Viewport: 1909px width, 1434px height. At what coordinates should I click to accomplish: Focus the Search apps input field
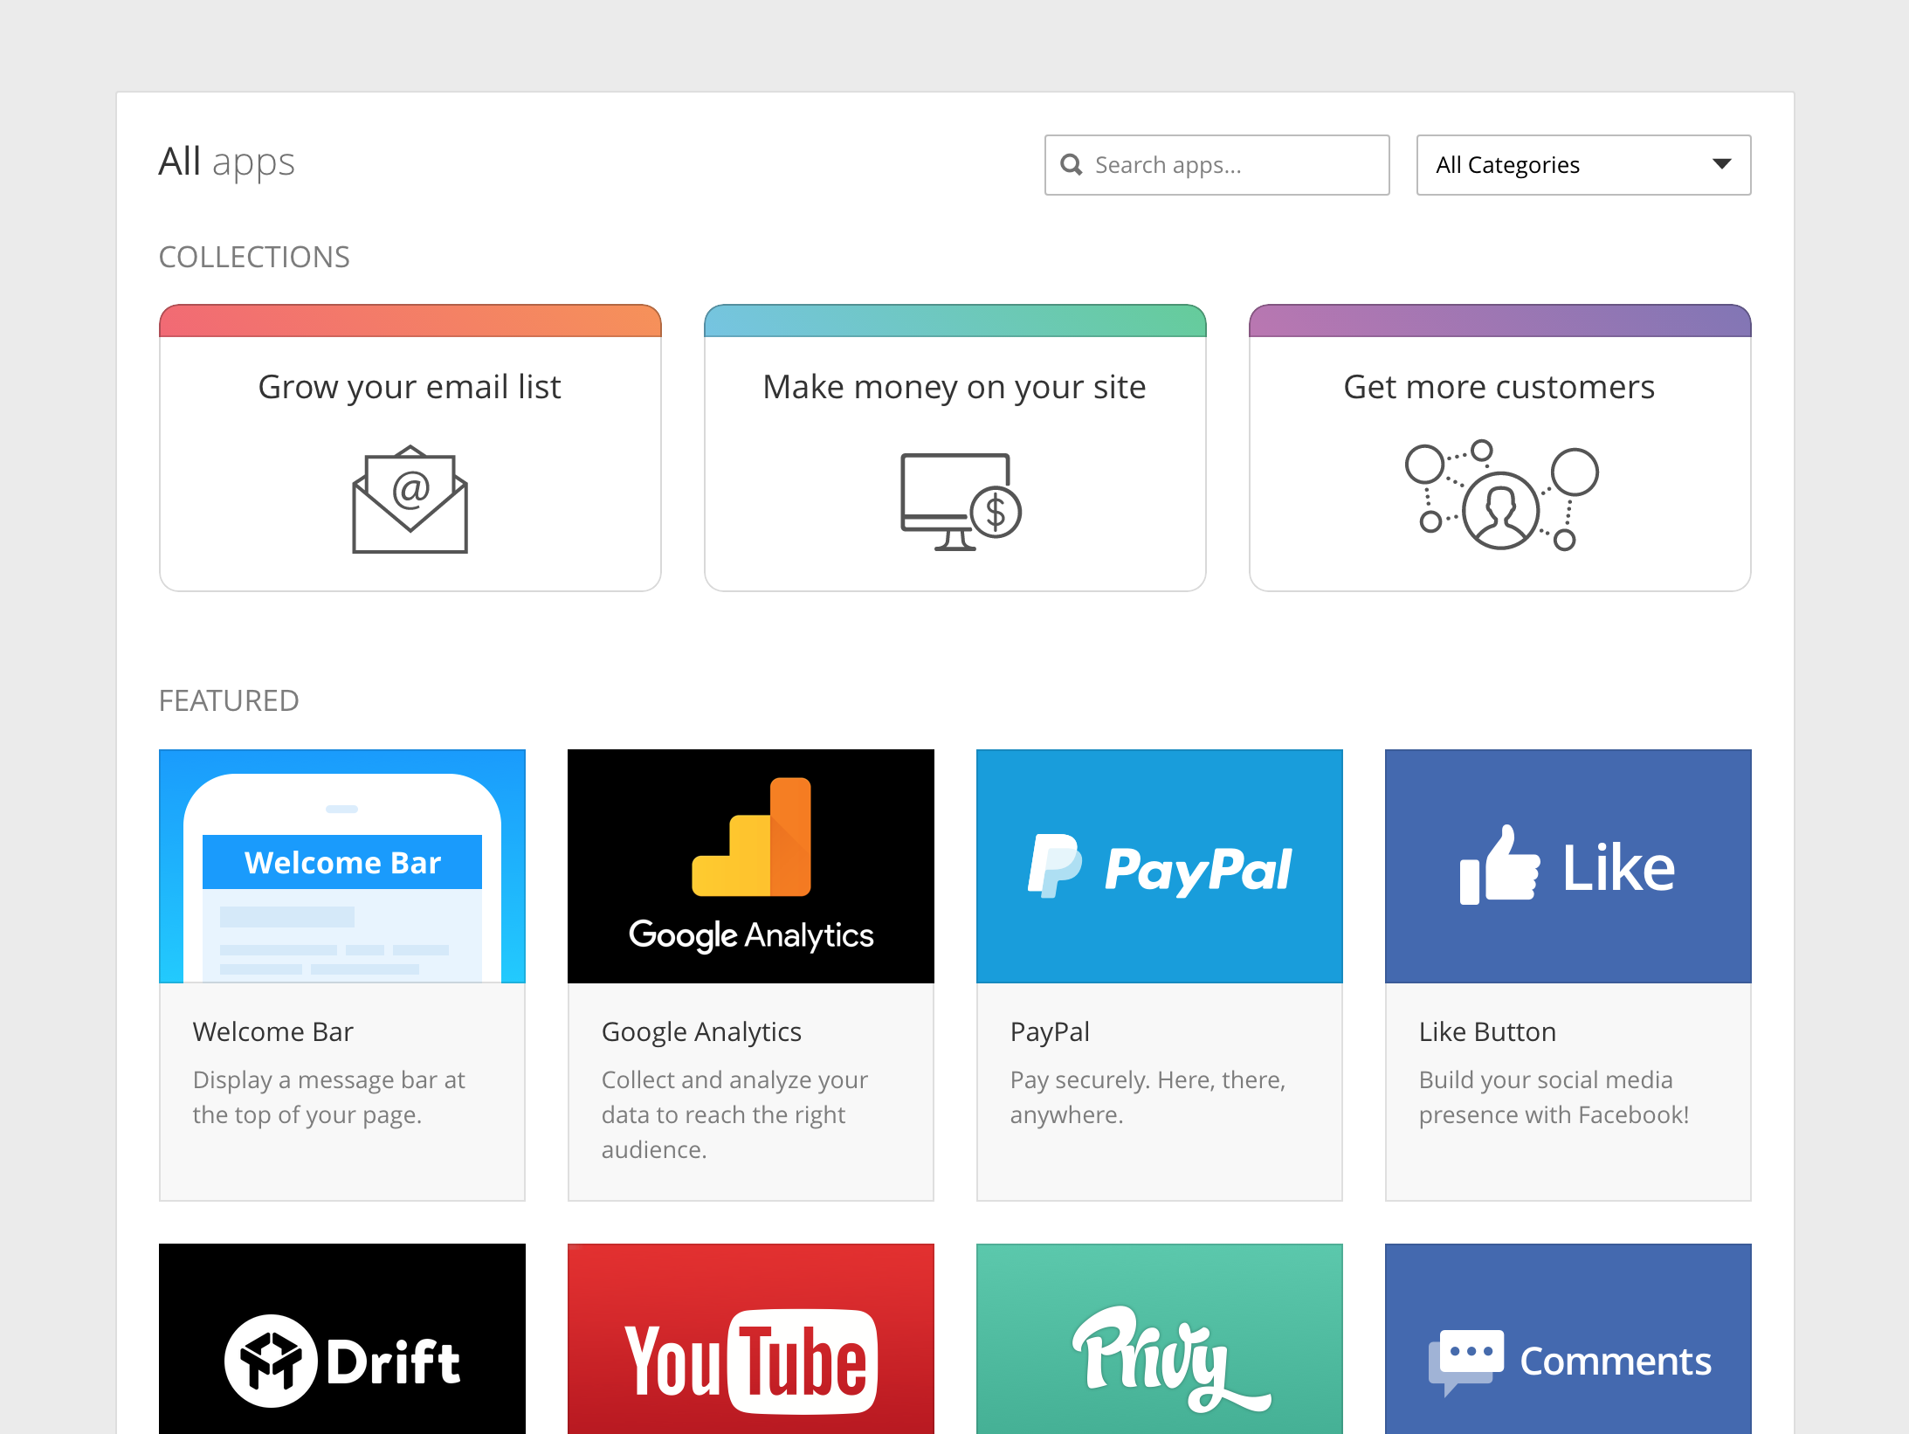click(1216, 165)
